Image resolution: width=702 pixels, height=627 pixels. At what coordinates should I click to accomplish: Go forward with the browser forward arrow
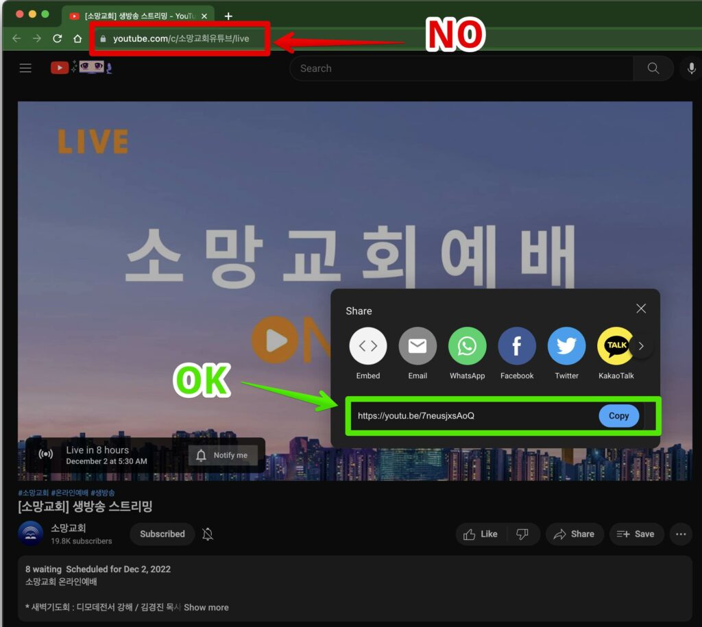click(x=37, y=38)
